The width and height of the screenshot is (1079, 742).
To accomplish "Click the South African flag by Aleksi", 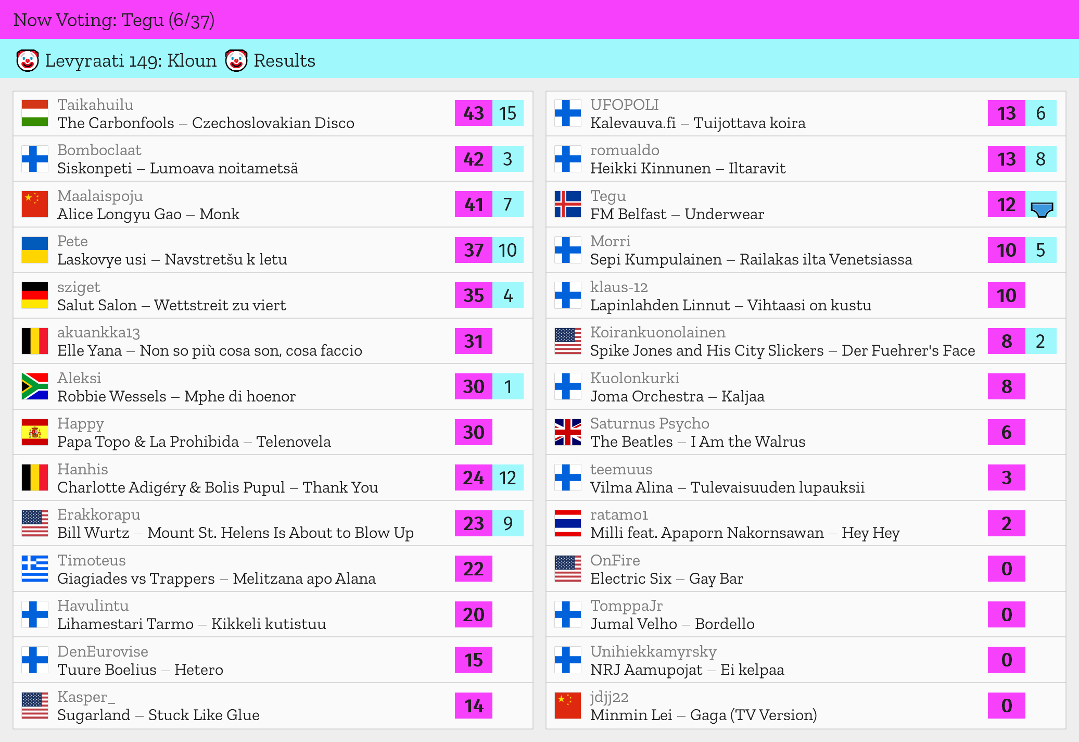I will point(35,387).
